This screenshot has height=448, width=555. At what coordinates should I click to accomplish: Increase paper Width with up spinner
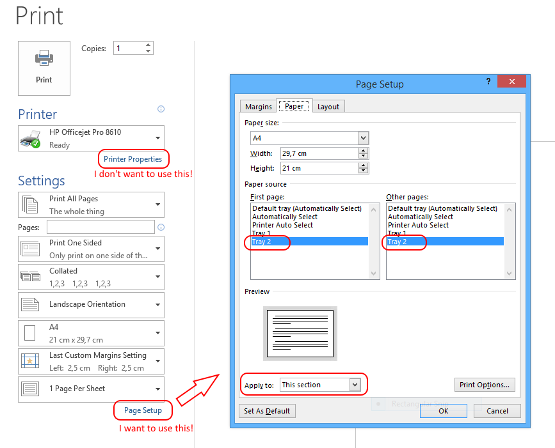pyautogui.click(x=364, y=150)
